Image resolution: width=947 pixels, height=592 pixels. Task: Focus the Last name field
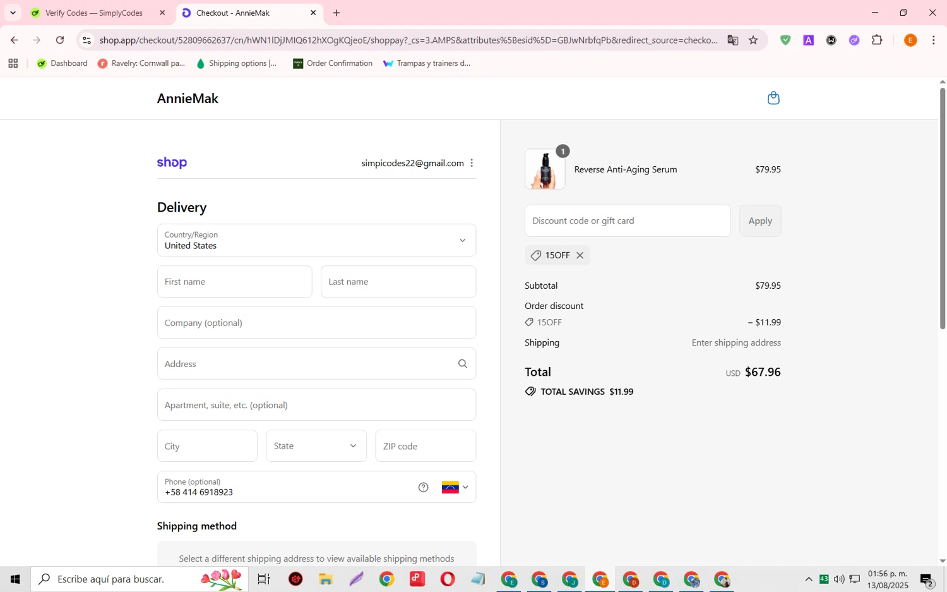(x=398, y=282)
